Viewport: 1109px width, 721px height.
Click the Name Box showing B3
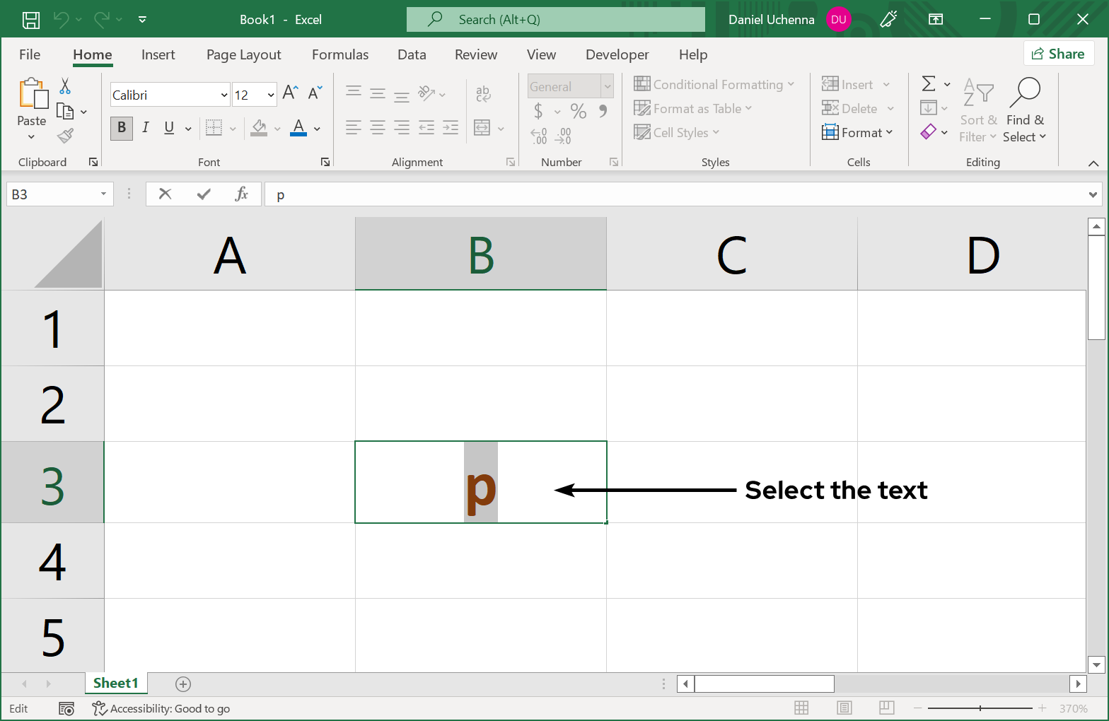tap(51, 194)
